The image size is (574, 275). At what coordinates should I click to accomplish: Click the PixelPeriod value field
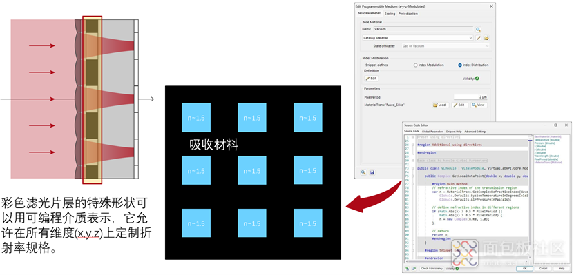tap(470, 96)
